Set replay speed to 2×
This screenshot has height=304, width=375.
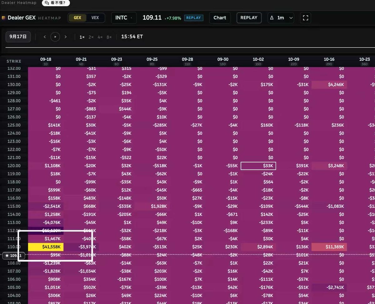click(91, 37)
